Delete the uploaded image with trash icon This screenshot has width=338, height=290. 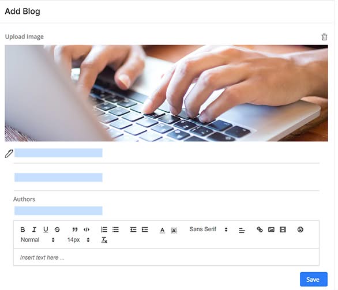pyautogui.click(x=324, y=37)
